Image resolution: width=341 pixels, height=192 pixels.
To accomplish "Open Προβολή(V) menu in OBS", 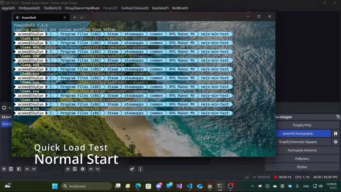I will [x=52, y=8].
